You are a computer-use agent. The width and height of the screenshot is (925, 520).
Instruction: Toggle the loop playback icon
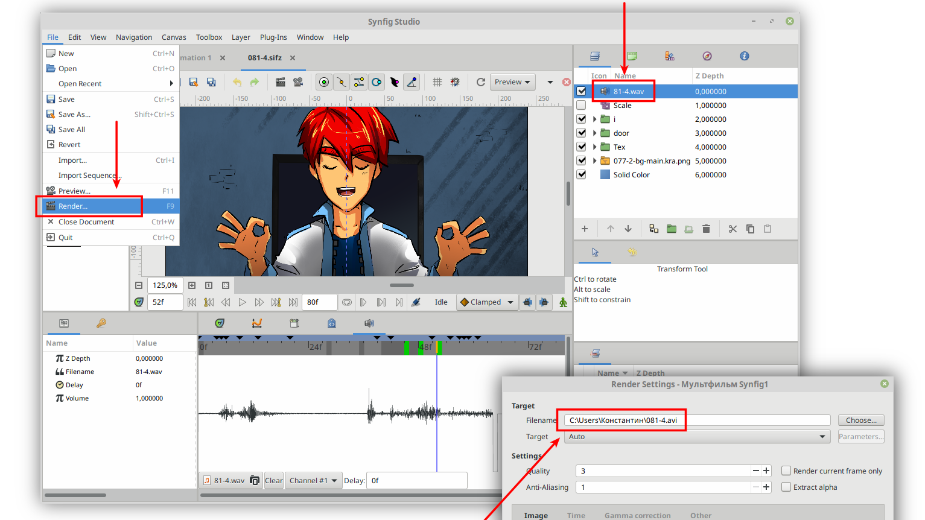347,302
